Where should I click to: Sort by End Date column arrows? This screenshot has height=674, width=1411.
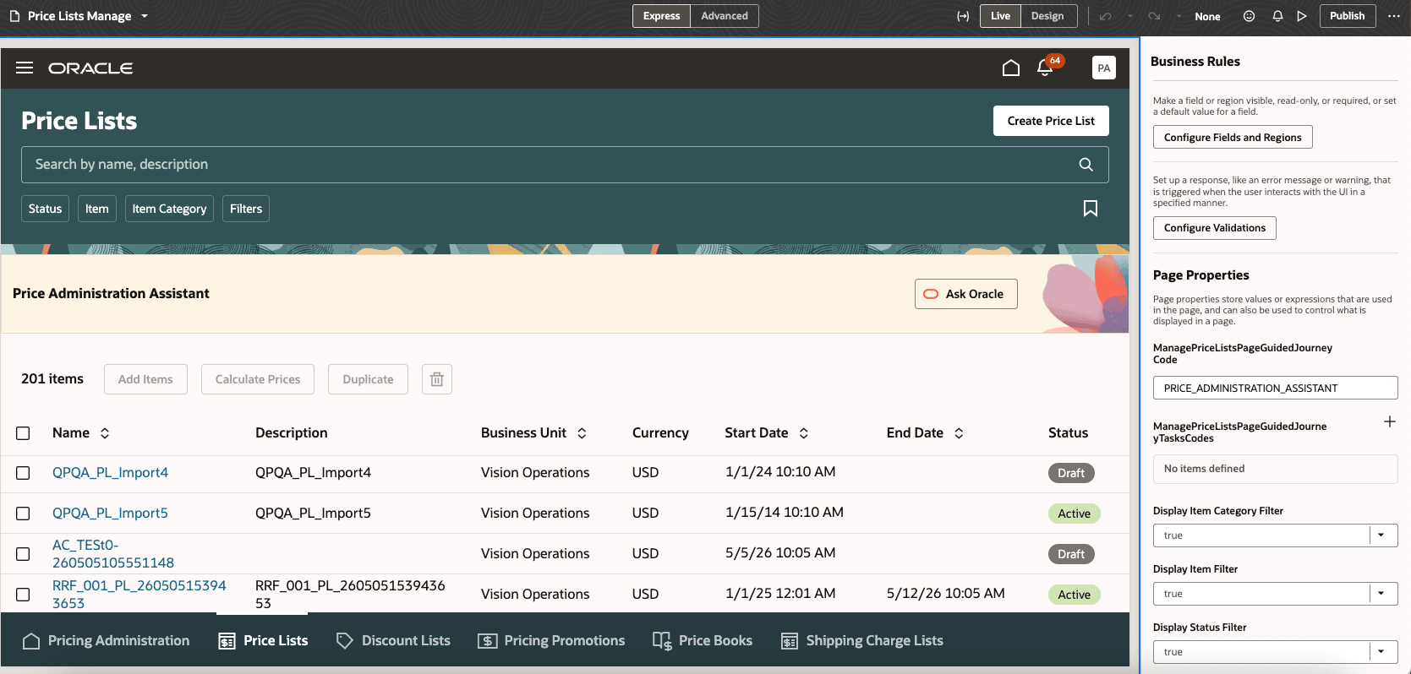click(959, 433)
